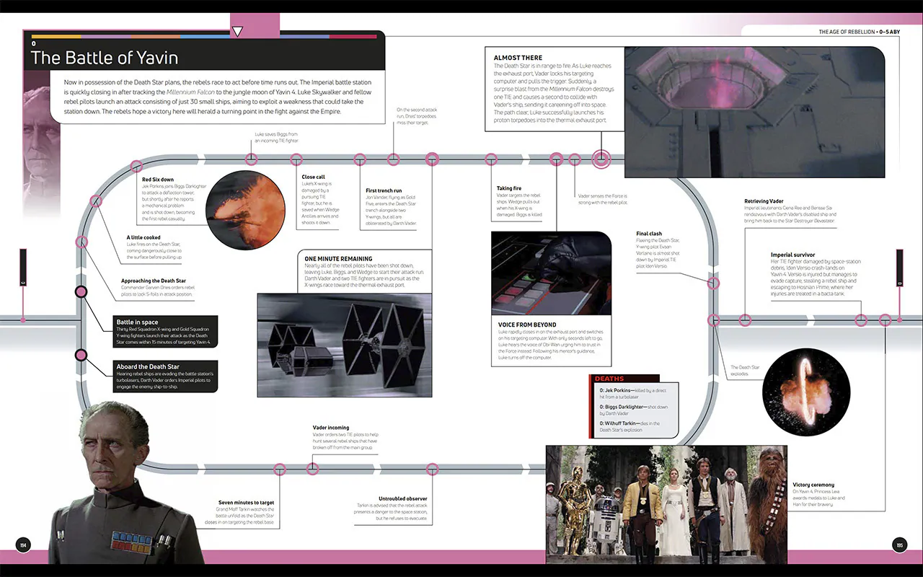Viewport: 923px width, 577px height.
Task: Click the red 'DEATHS' box title
Action: pos(609,379)
